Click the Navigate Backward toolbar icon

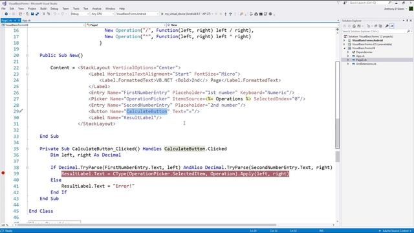click(x=6, y=14)
